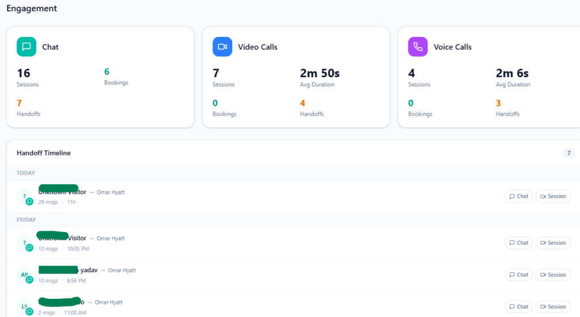This screenshot has height=317, width=580.
Task: View Session for the 10:05 PM handoff
Action: click(553, 243)
